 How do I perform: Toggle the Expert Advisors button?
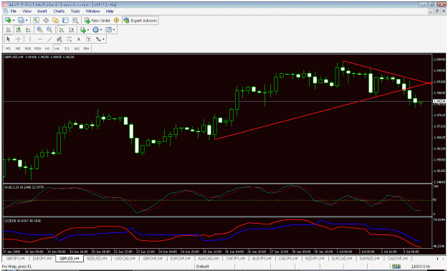(140, 20)
